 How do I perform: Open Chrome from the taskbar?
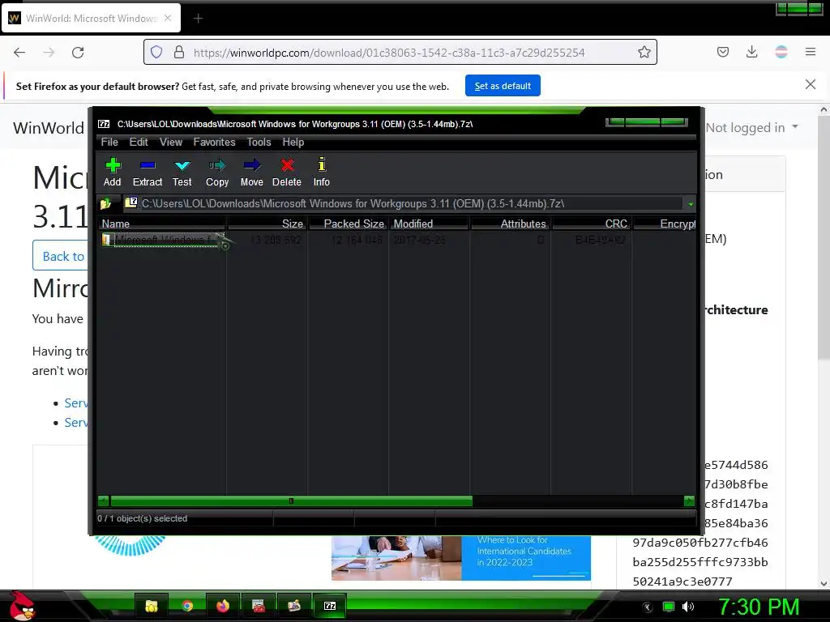pos(187,606)
